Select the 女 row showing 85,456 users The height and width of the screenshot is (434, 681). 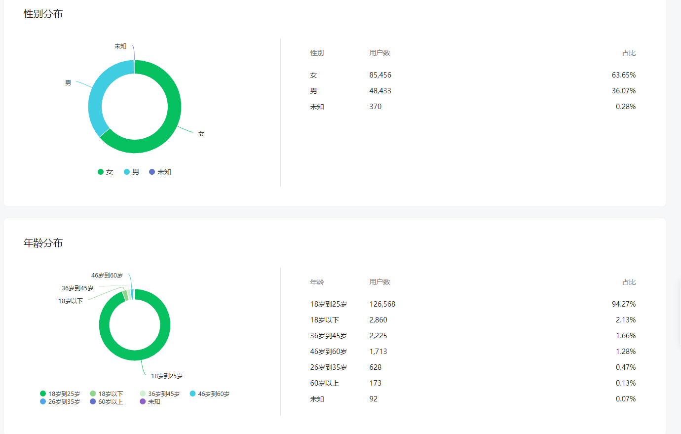tap(473, 75)
